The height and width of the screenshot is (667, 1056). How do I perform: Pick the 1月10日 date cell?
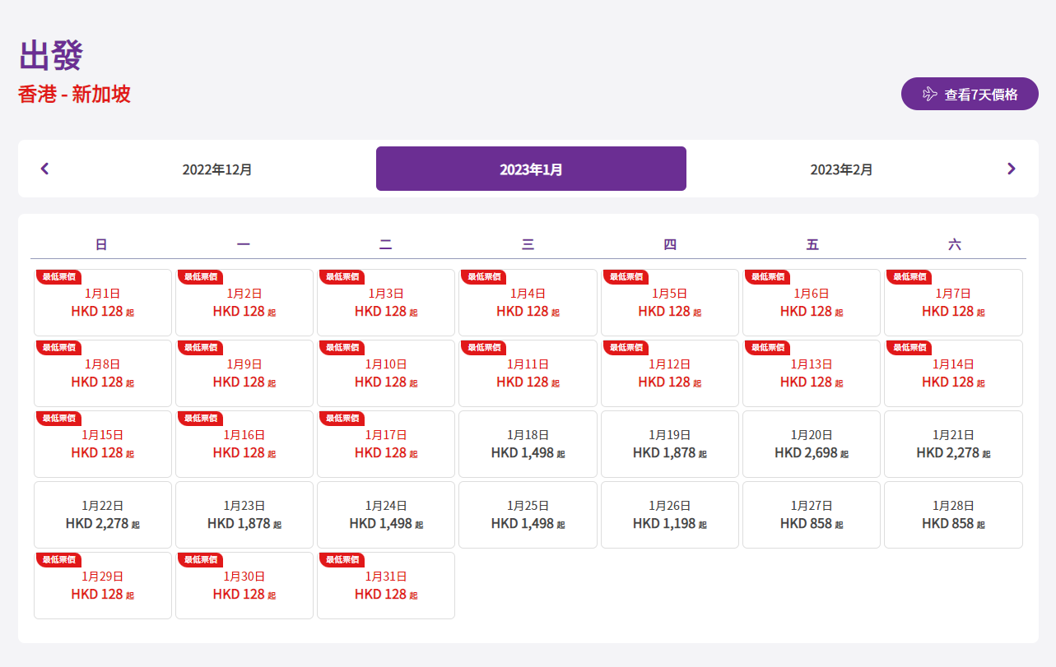(386, 373)
